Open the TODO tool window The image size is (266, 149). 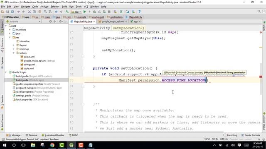[74, 135]
